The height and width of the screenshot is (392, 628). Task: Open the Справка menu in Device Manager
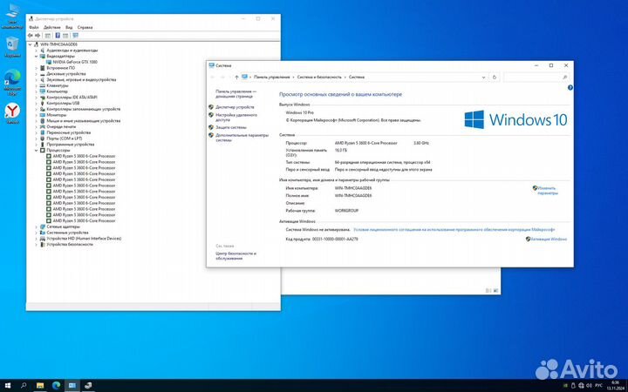[x=85, y=27]
